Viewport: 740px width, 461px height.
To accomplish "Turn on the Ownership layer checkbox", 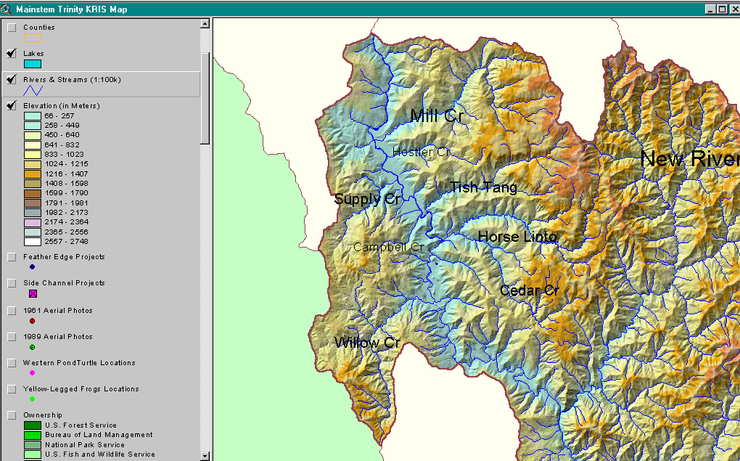I will 12,416.
